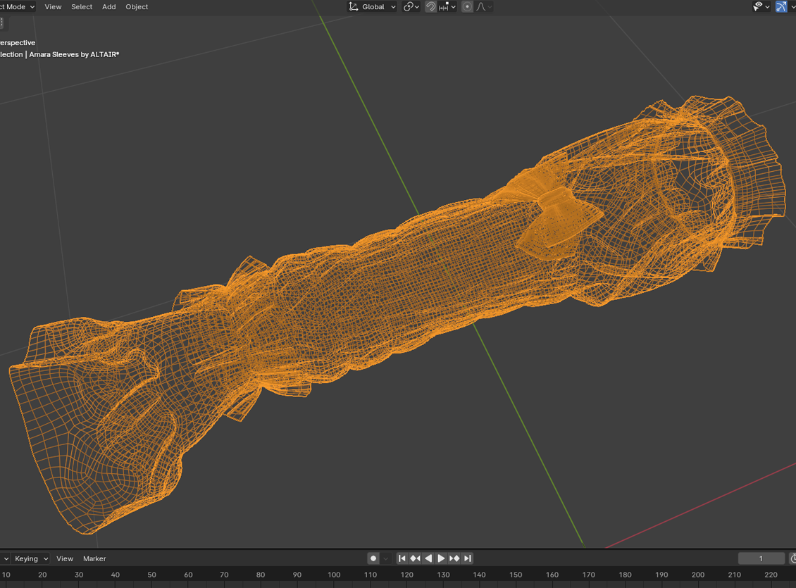This screenshot has width=796, height=588.
Task: Toggle the auto keying record button
Action: pyautogui.click(x=373, y=558)
